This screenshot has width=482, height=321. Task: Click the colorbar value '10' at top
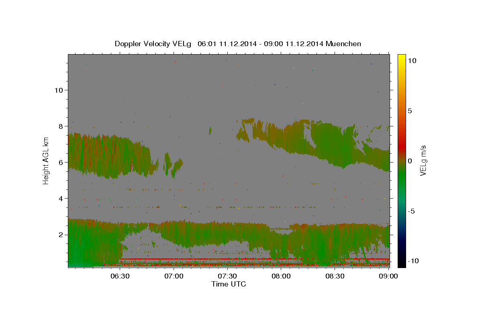coord(412,61)
